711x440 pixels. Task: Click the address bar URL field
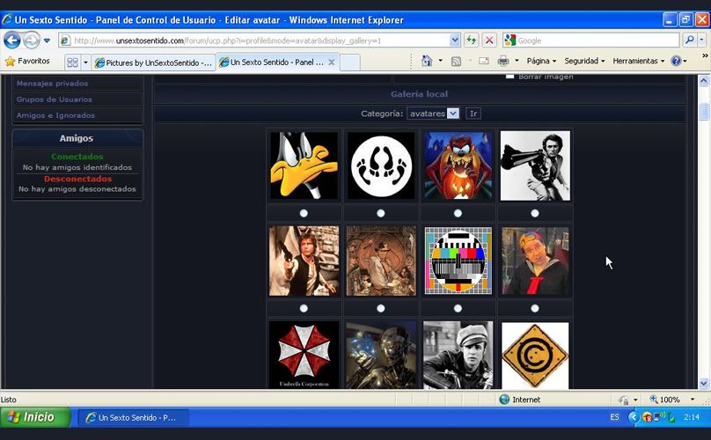point(254,40)
